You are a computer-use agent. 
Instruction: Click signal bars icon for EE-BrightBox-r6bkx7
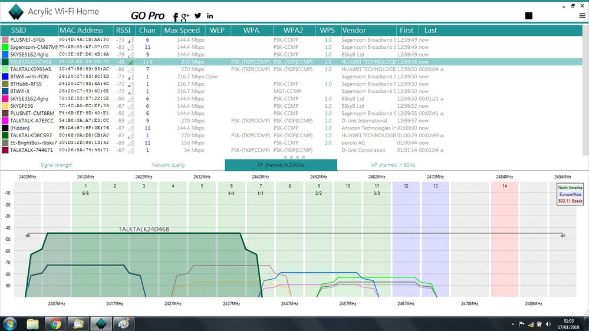(x=131, y=143)
